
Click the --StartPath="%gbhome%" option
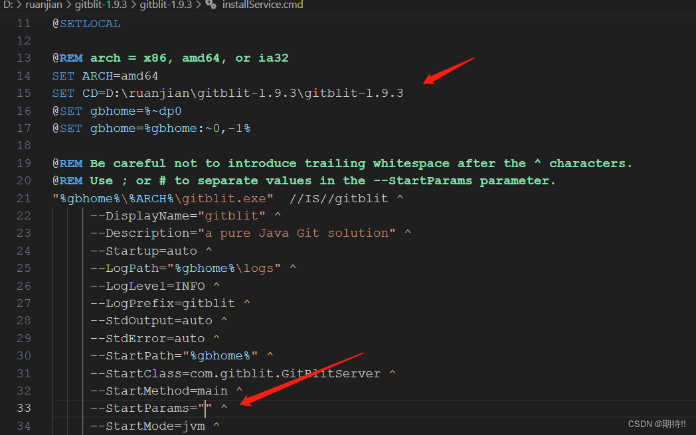pyautogui.click(x=174, y=355)
